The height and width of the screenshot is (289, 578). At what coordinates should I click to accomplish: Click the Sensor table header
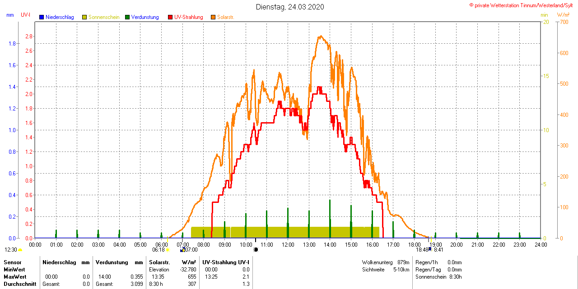[x=12, y=262]
